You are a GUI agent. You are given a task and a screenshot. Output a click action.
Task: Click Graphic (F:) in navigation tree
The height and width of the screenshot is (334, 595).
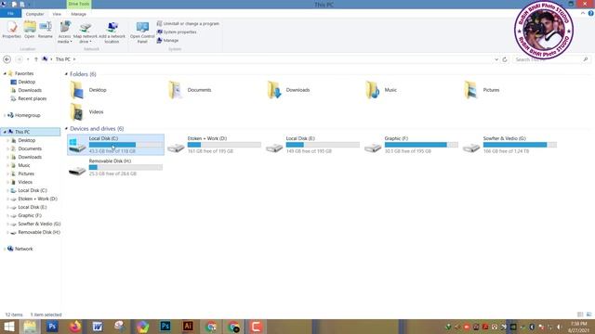[30, 215]
